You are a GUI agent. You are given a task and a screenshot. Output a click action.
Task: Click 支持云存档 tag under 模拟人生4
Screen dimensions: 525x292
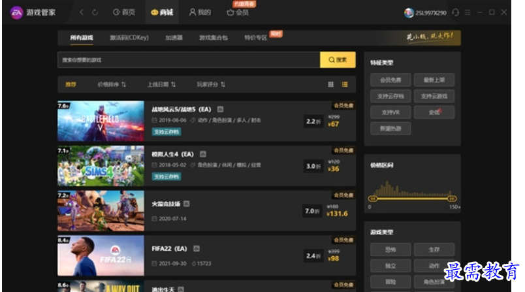[x=167, y=177]
